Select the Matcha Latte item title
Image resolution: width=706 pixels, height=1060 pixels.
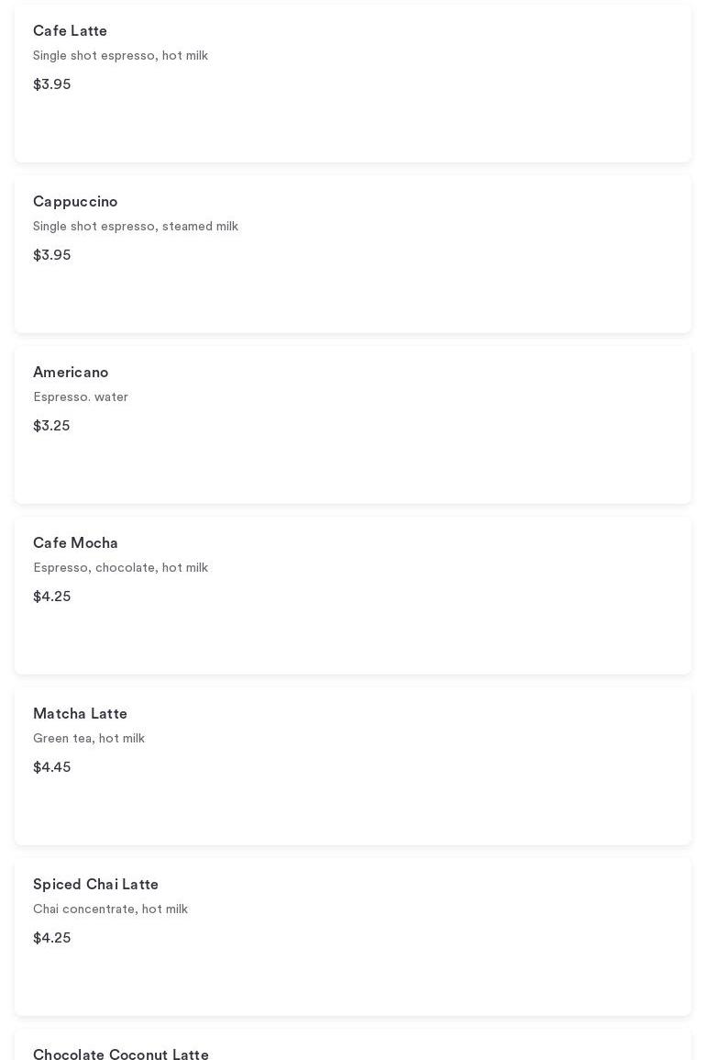click(x=80, y=714)
